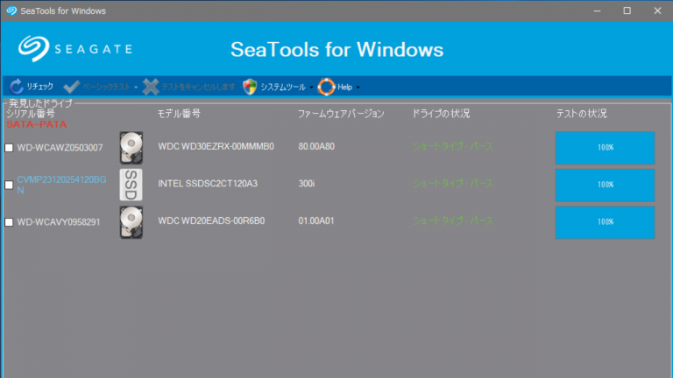Close the SeaTools window
673x378 pixels.
coord(657,10)
